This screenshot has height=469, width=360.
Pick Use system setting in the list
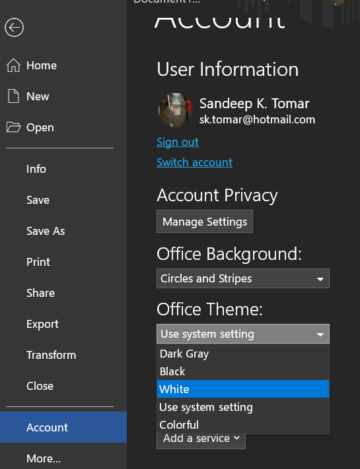pos(243,407)
